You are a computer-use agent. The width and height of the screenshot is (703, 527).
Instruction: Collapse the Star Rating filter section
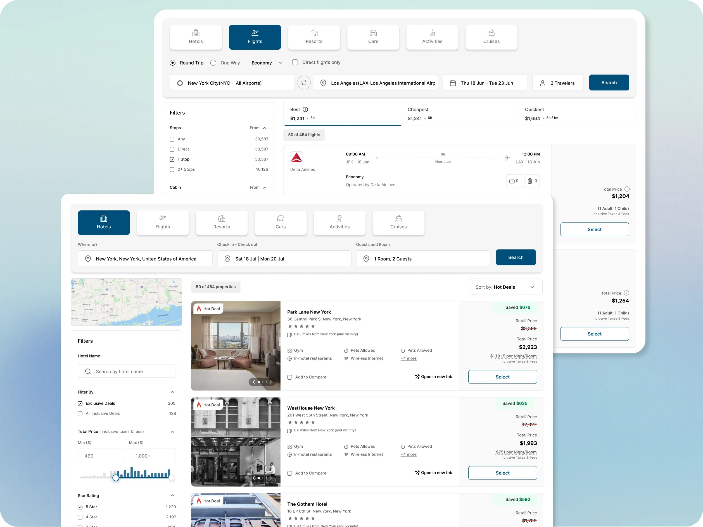coord(173,495)
